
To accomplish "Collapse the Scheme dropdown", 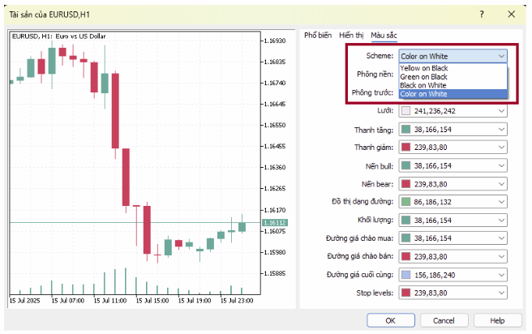I will (x=502, y=56).
